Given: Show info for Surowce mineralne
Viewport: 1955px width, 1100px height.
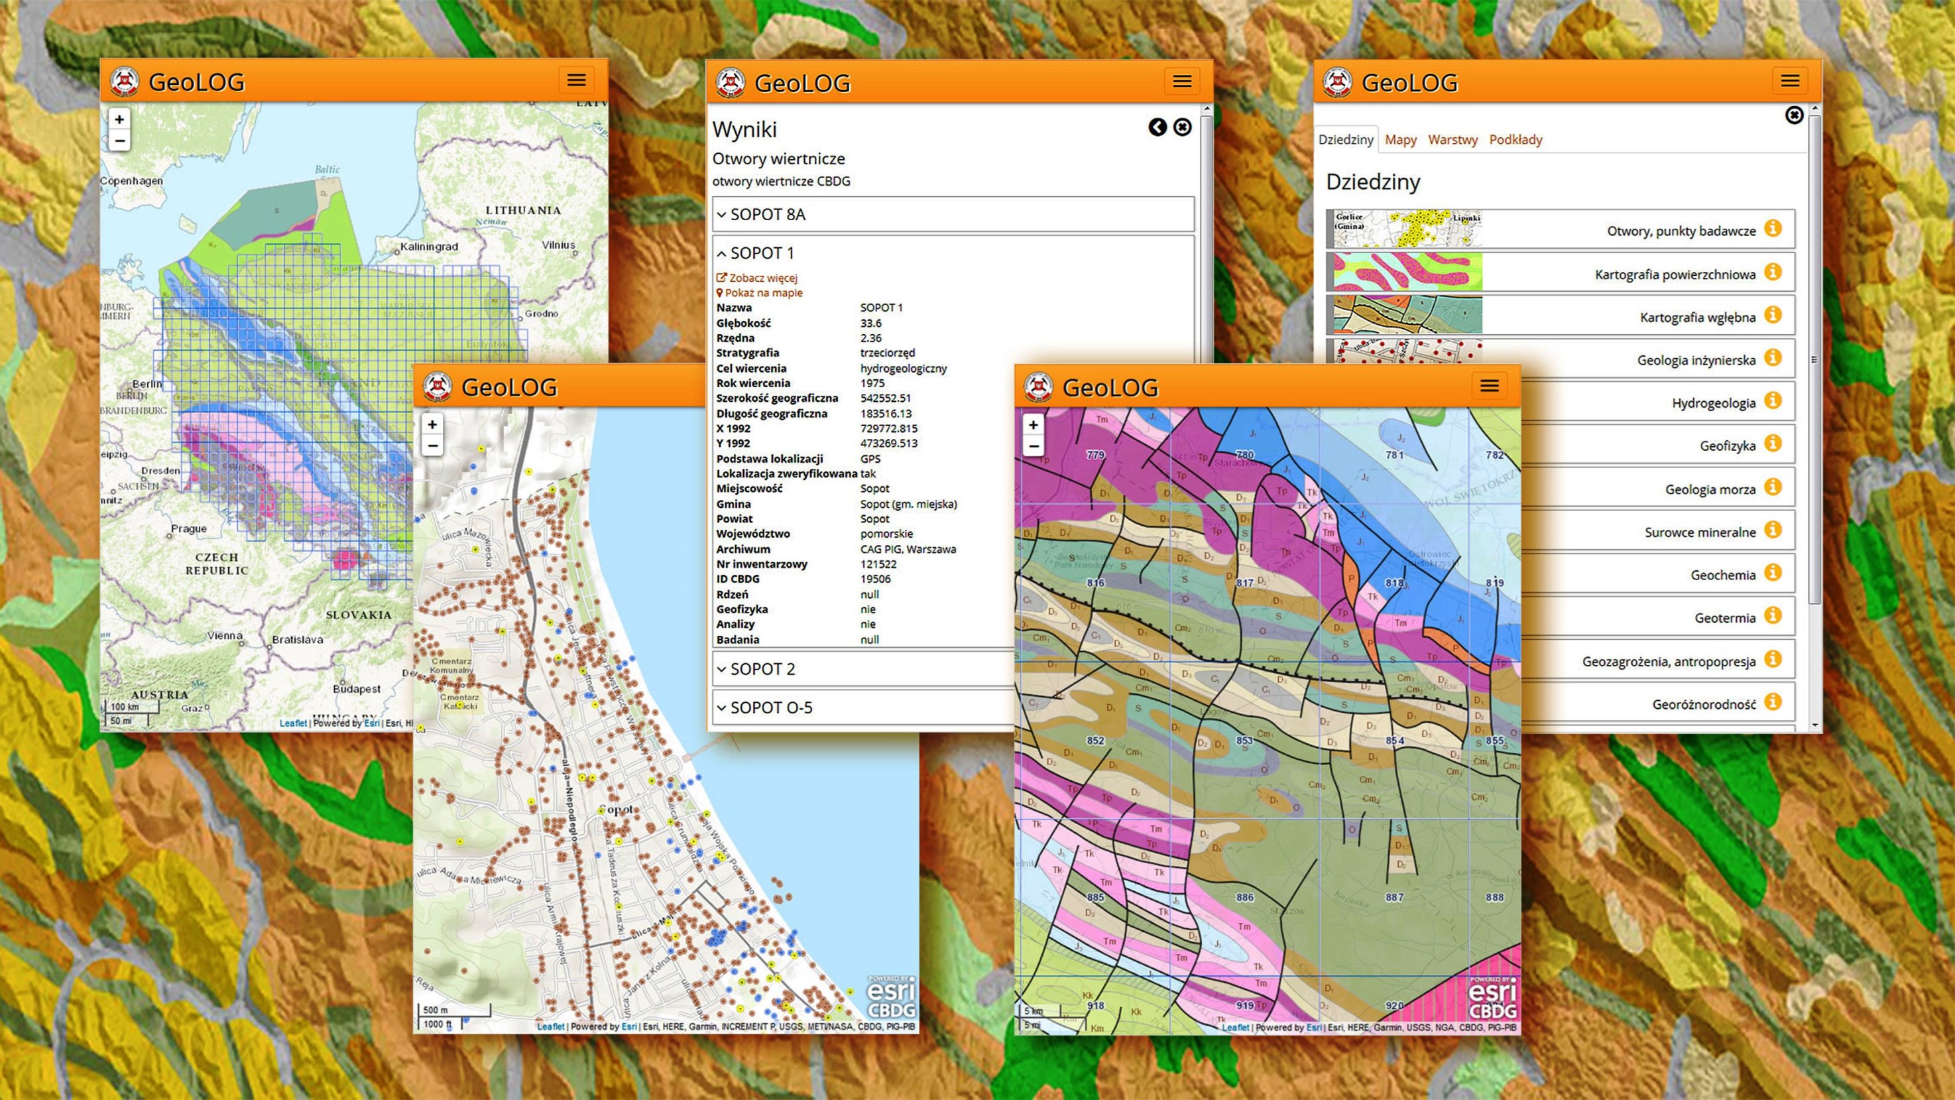Looking at the screenshot, I should pos(1773,528).
